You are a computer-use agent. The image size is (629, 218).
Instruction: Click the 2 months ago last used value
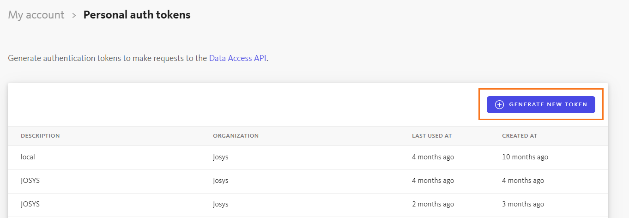coord(433,204)
